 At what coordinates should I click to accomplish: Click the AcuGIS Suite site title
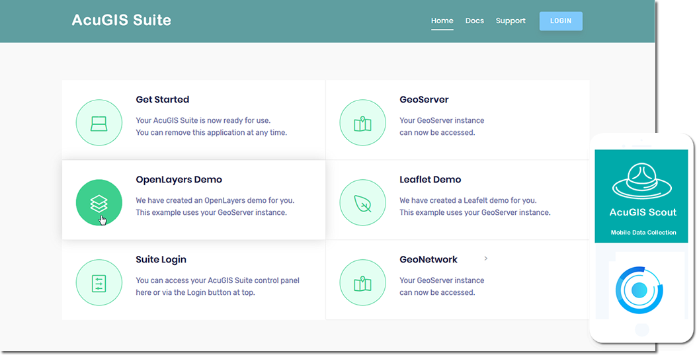click(x=122, y=20)
